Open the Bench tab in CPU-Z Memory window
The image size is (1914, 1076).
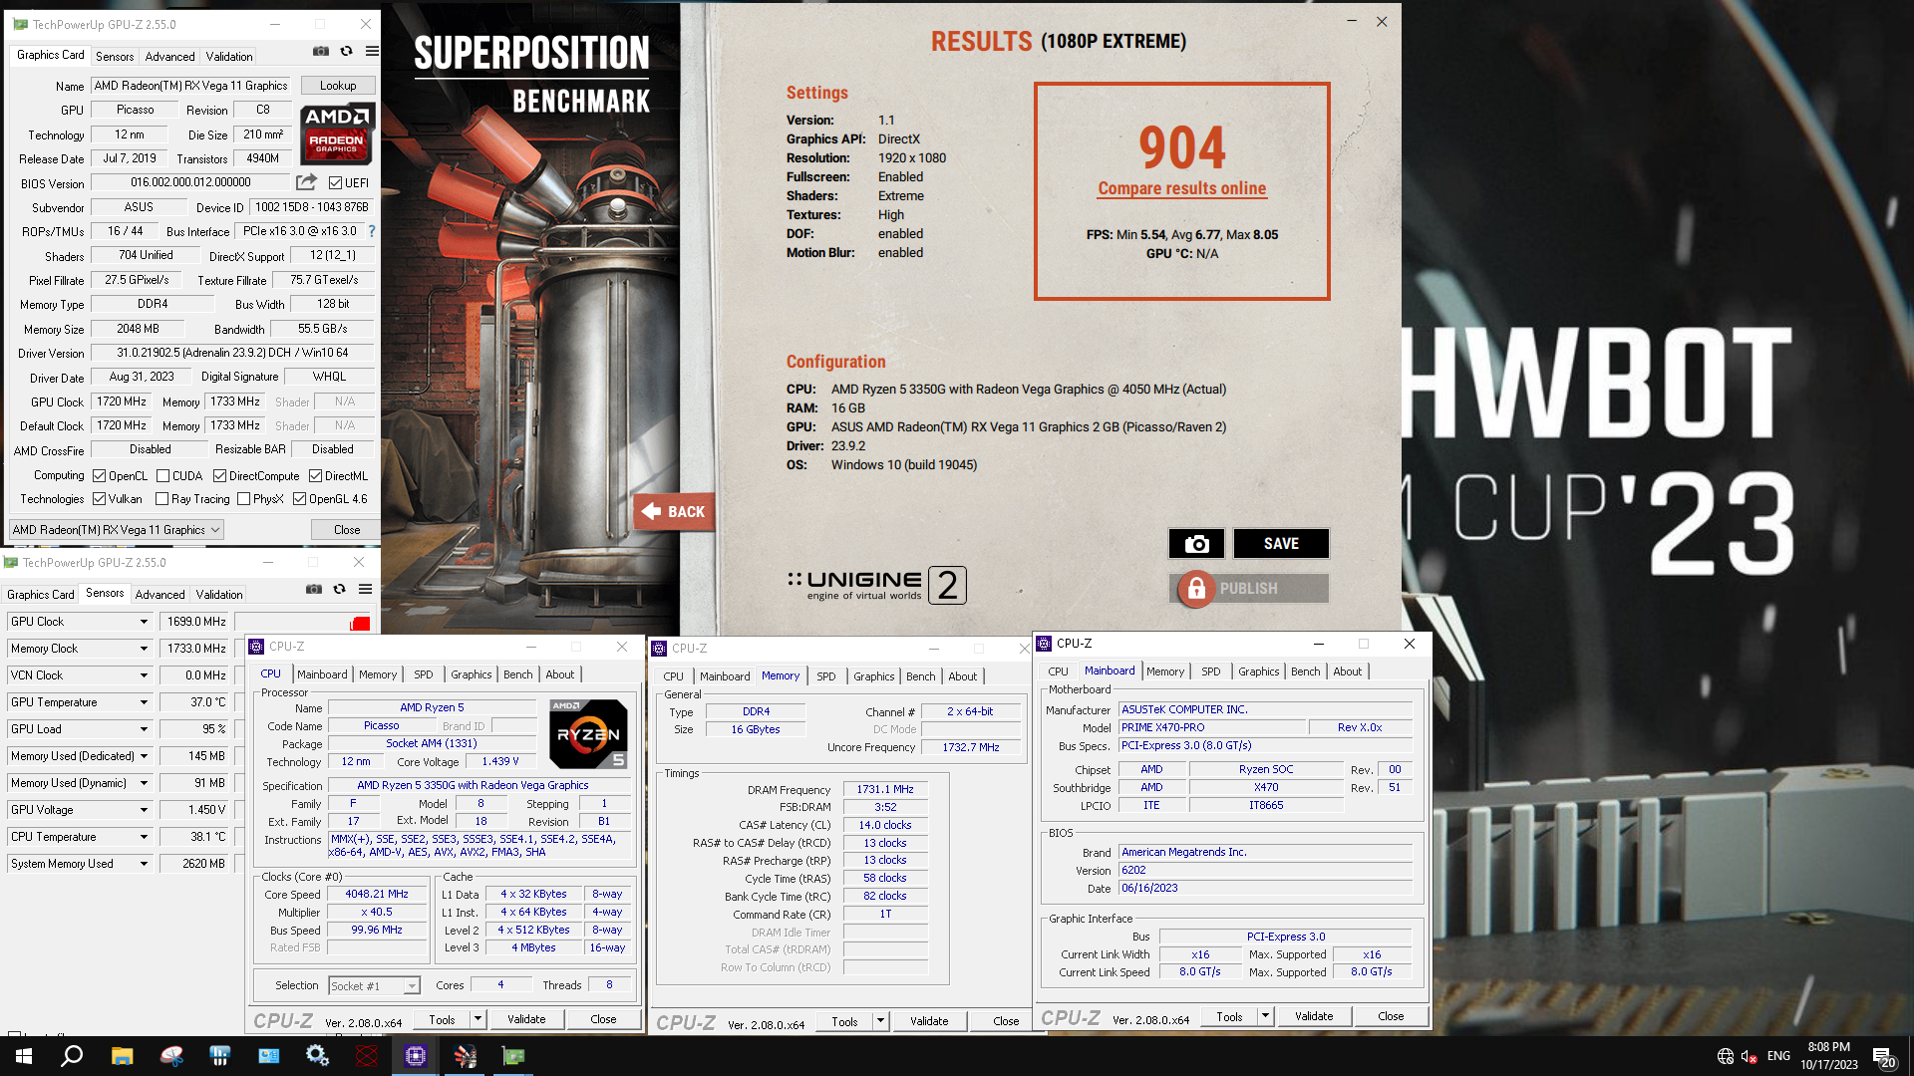point(920,676)
